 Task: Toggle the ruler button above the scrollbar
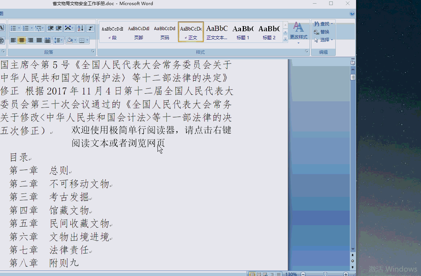(x=353, y=62)
